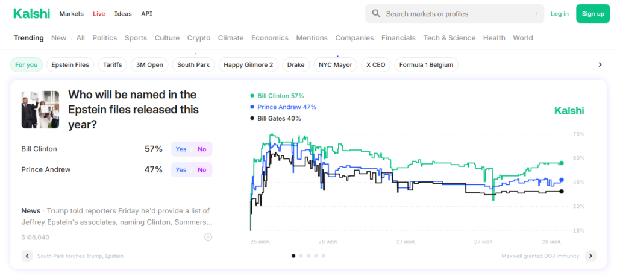Viewport: 617px width, 276px height.
Task: Open the Epstein files market title
Action: [x=133, y=110]
